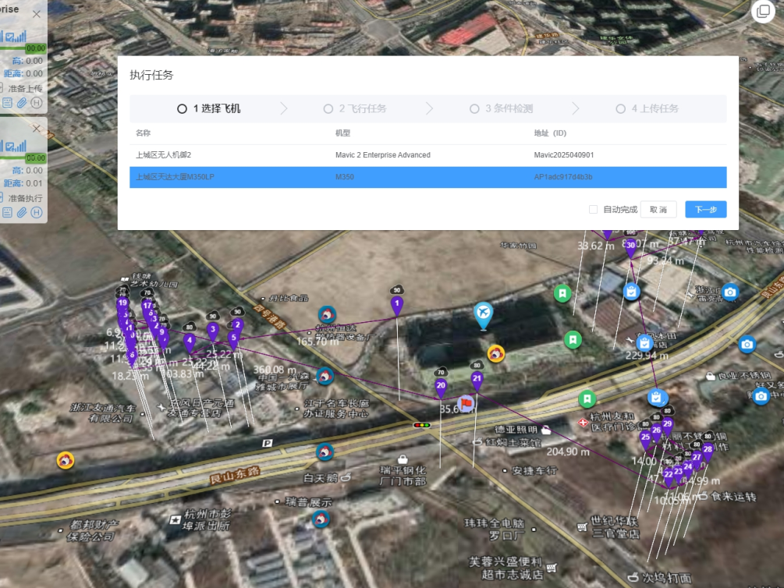Image resolution: width=784 pixels, height=588 pixels.
Task: Enable the 自动完成 checkbox
Action: (594, 210)
